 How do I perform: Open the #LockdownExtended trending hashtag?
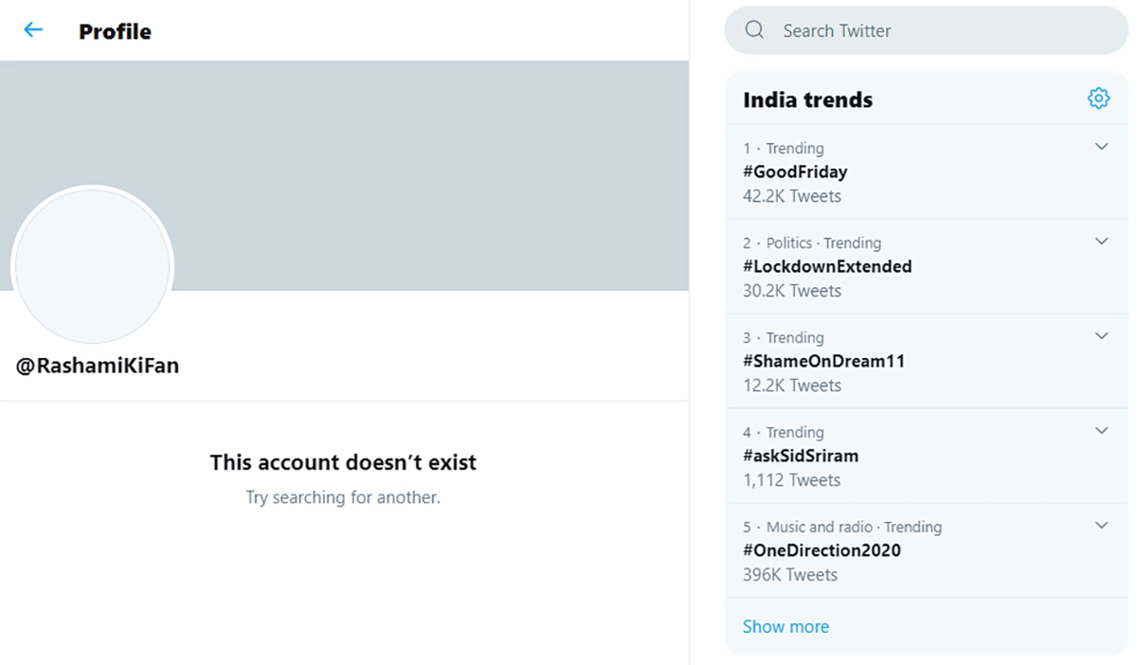tap(827, 267)
